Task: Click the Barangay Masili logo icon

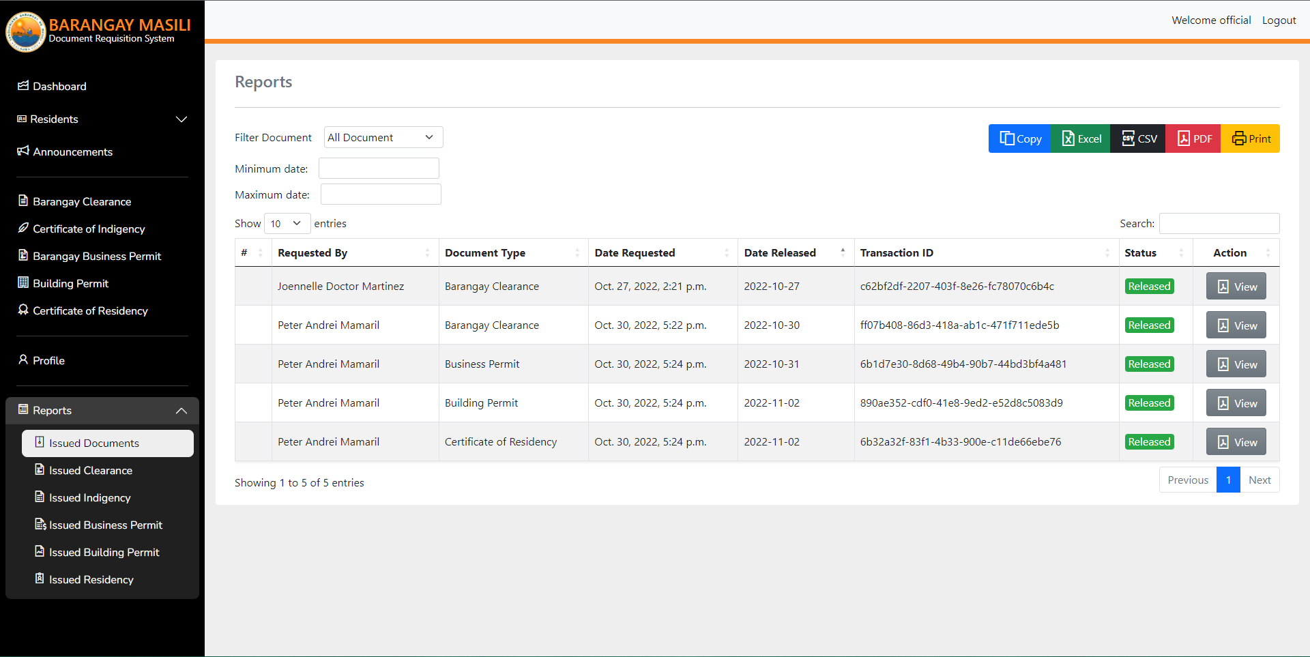Action: pyautogui.click(x=25, y=31)
